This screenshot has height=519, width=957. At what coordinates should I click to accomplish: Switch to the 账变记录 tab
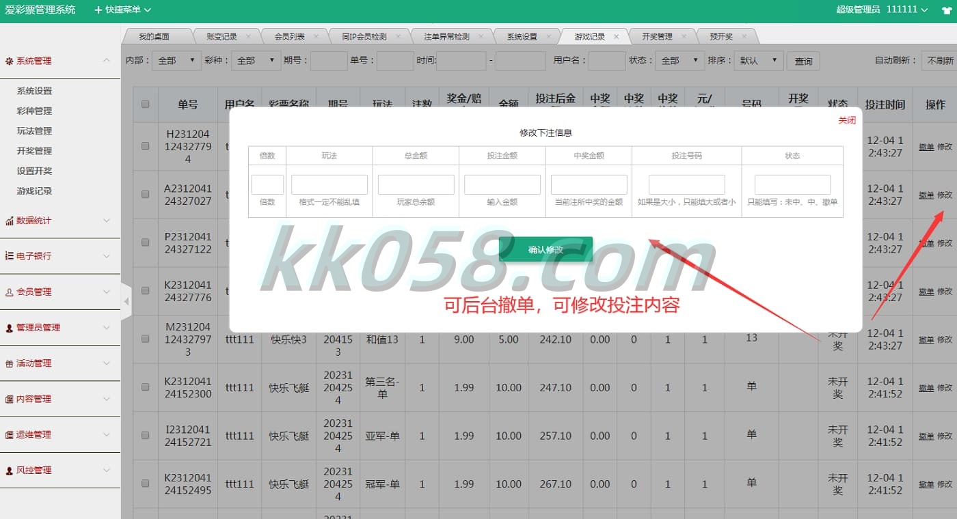pyautogui.click(x=221, y=37)
